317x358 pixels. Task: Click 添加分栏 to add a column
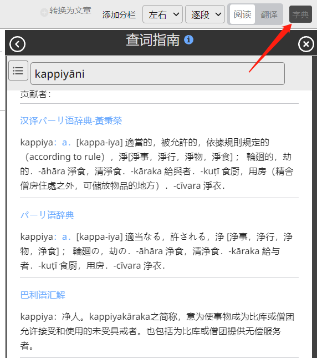click(119, 15)
